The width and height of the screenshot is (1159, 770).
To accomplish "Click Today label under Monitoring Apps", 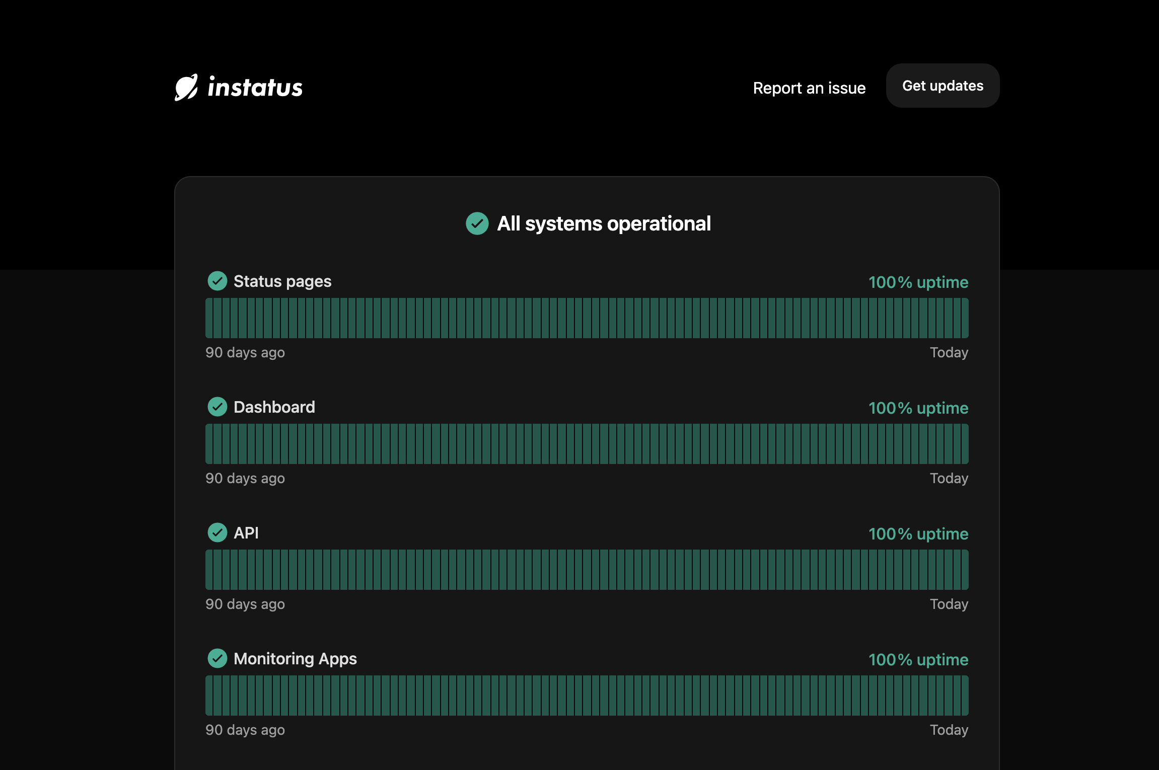I will click(949, 730).
